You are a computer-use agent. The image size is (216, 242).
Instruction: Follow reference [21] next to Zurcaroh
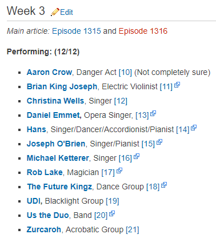tap(133, 230)
